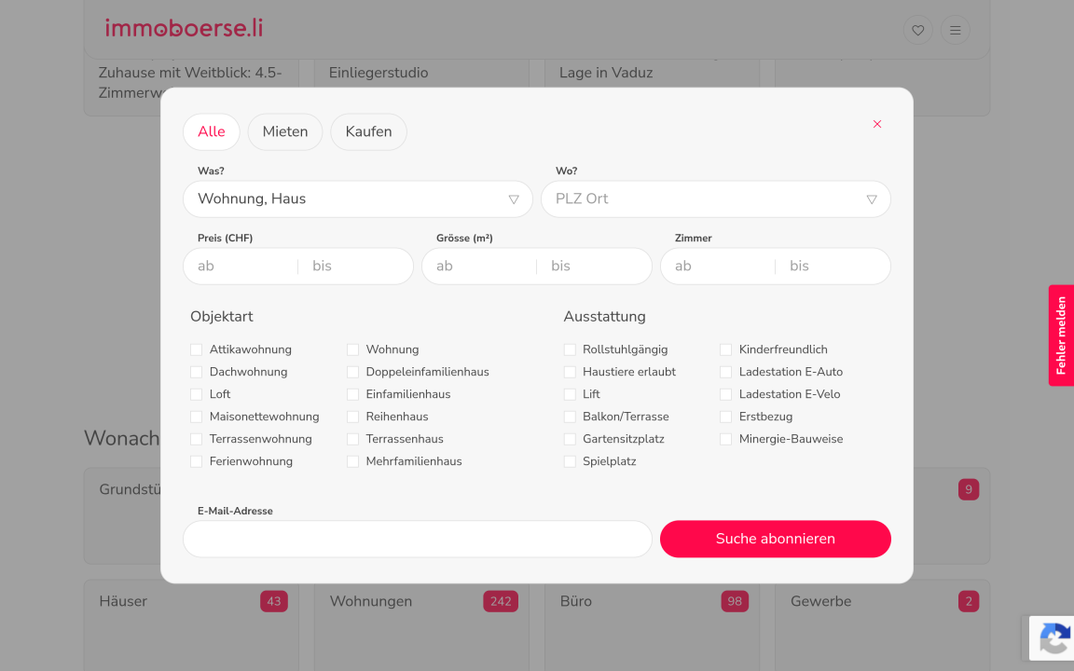Select the Balkon/Terrasse checkbox
The width and height of the screenshot is (1074, 671).
coord(570,417)
